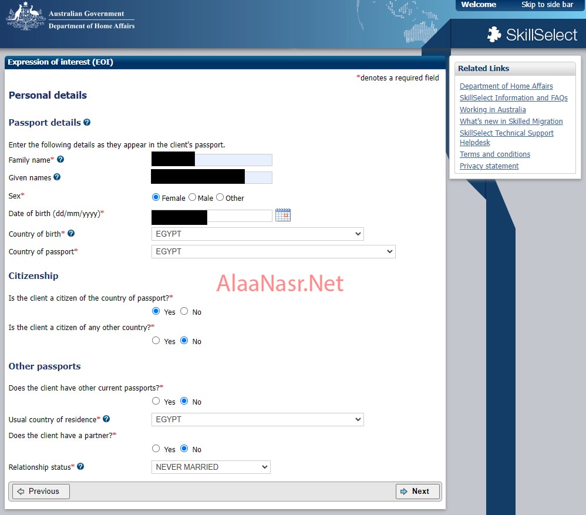
Task: Open the date of birth calendar picker
Action: click(283, 215)
